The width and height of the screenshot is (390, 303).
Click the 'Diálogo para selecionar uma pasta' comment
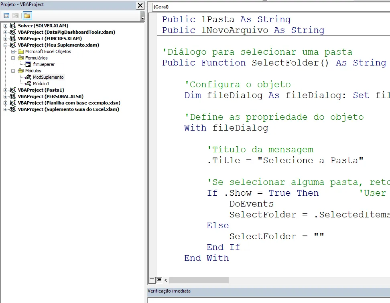pyautogui.click(x=257, y=52)
